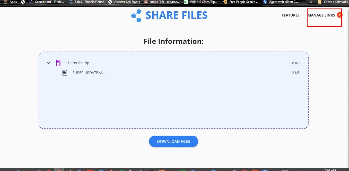Open the Apps grid icon in bookmarks bar
Viewport: 349px width, 171px height.
tap(5, 2)
